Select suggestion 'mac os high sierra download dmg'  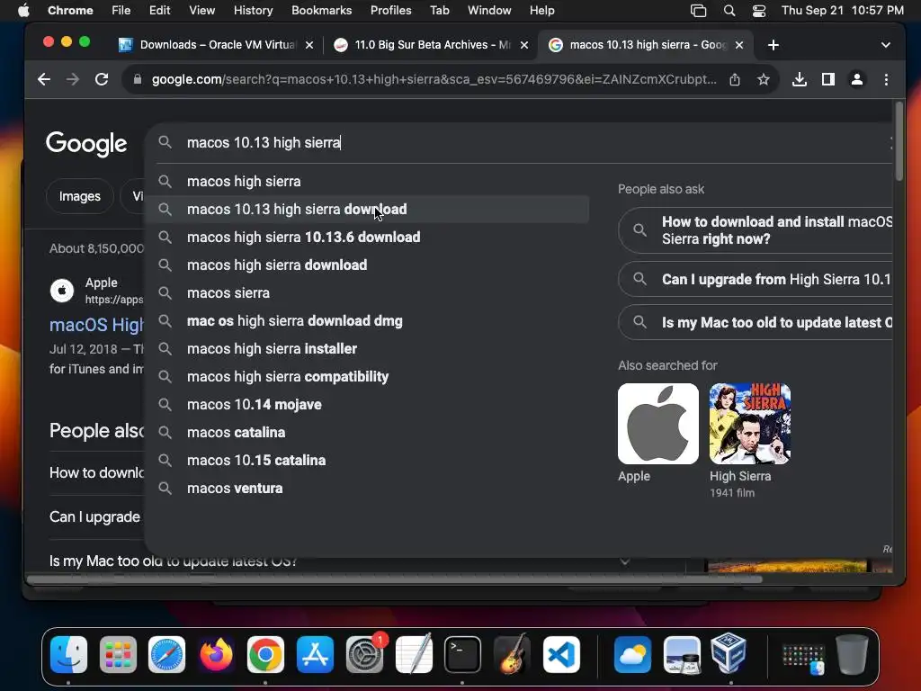[367, 321]
